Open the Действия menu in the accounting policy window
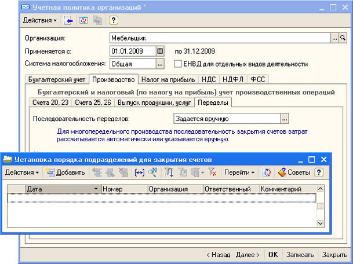Viewport: 353px width, 264px height. click(40, 20)
